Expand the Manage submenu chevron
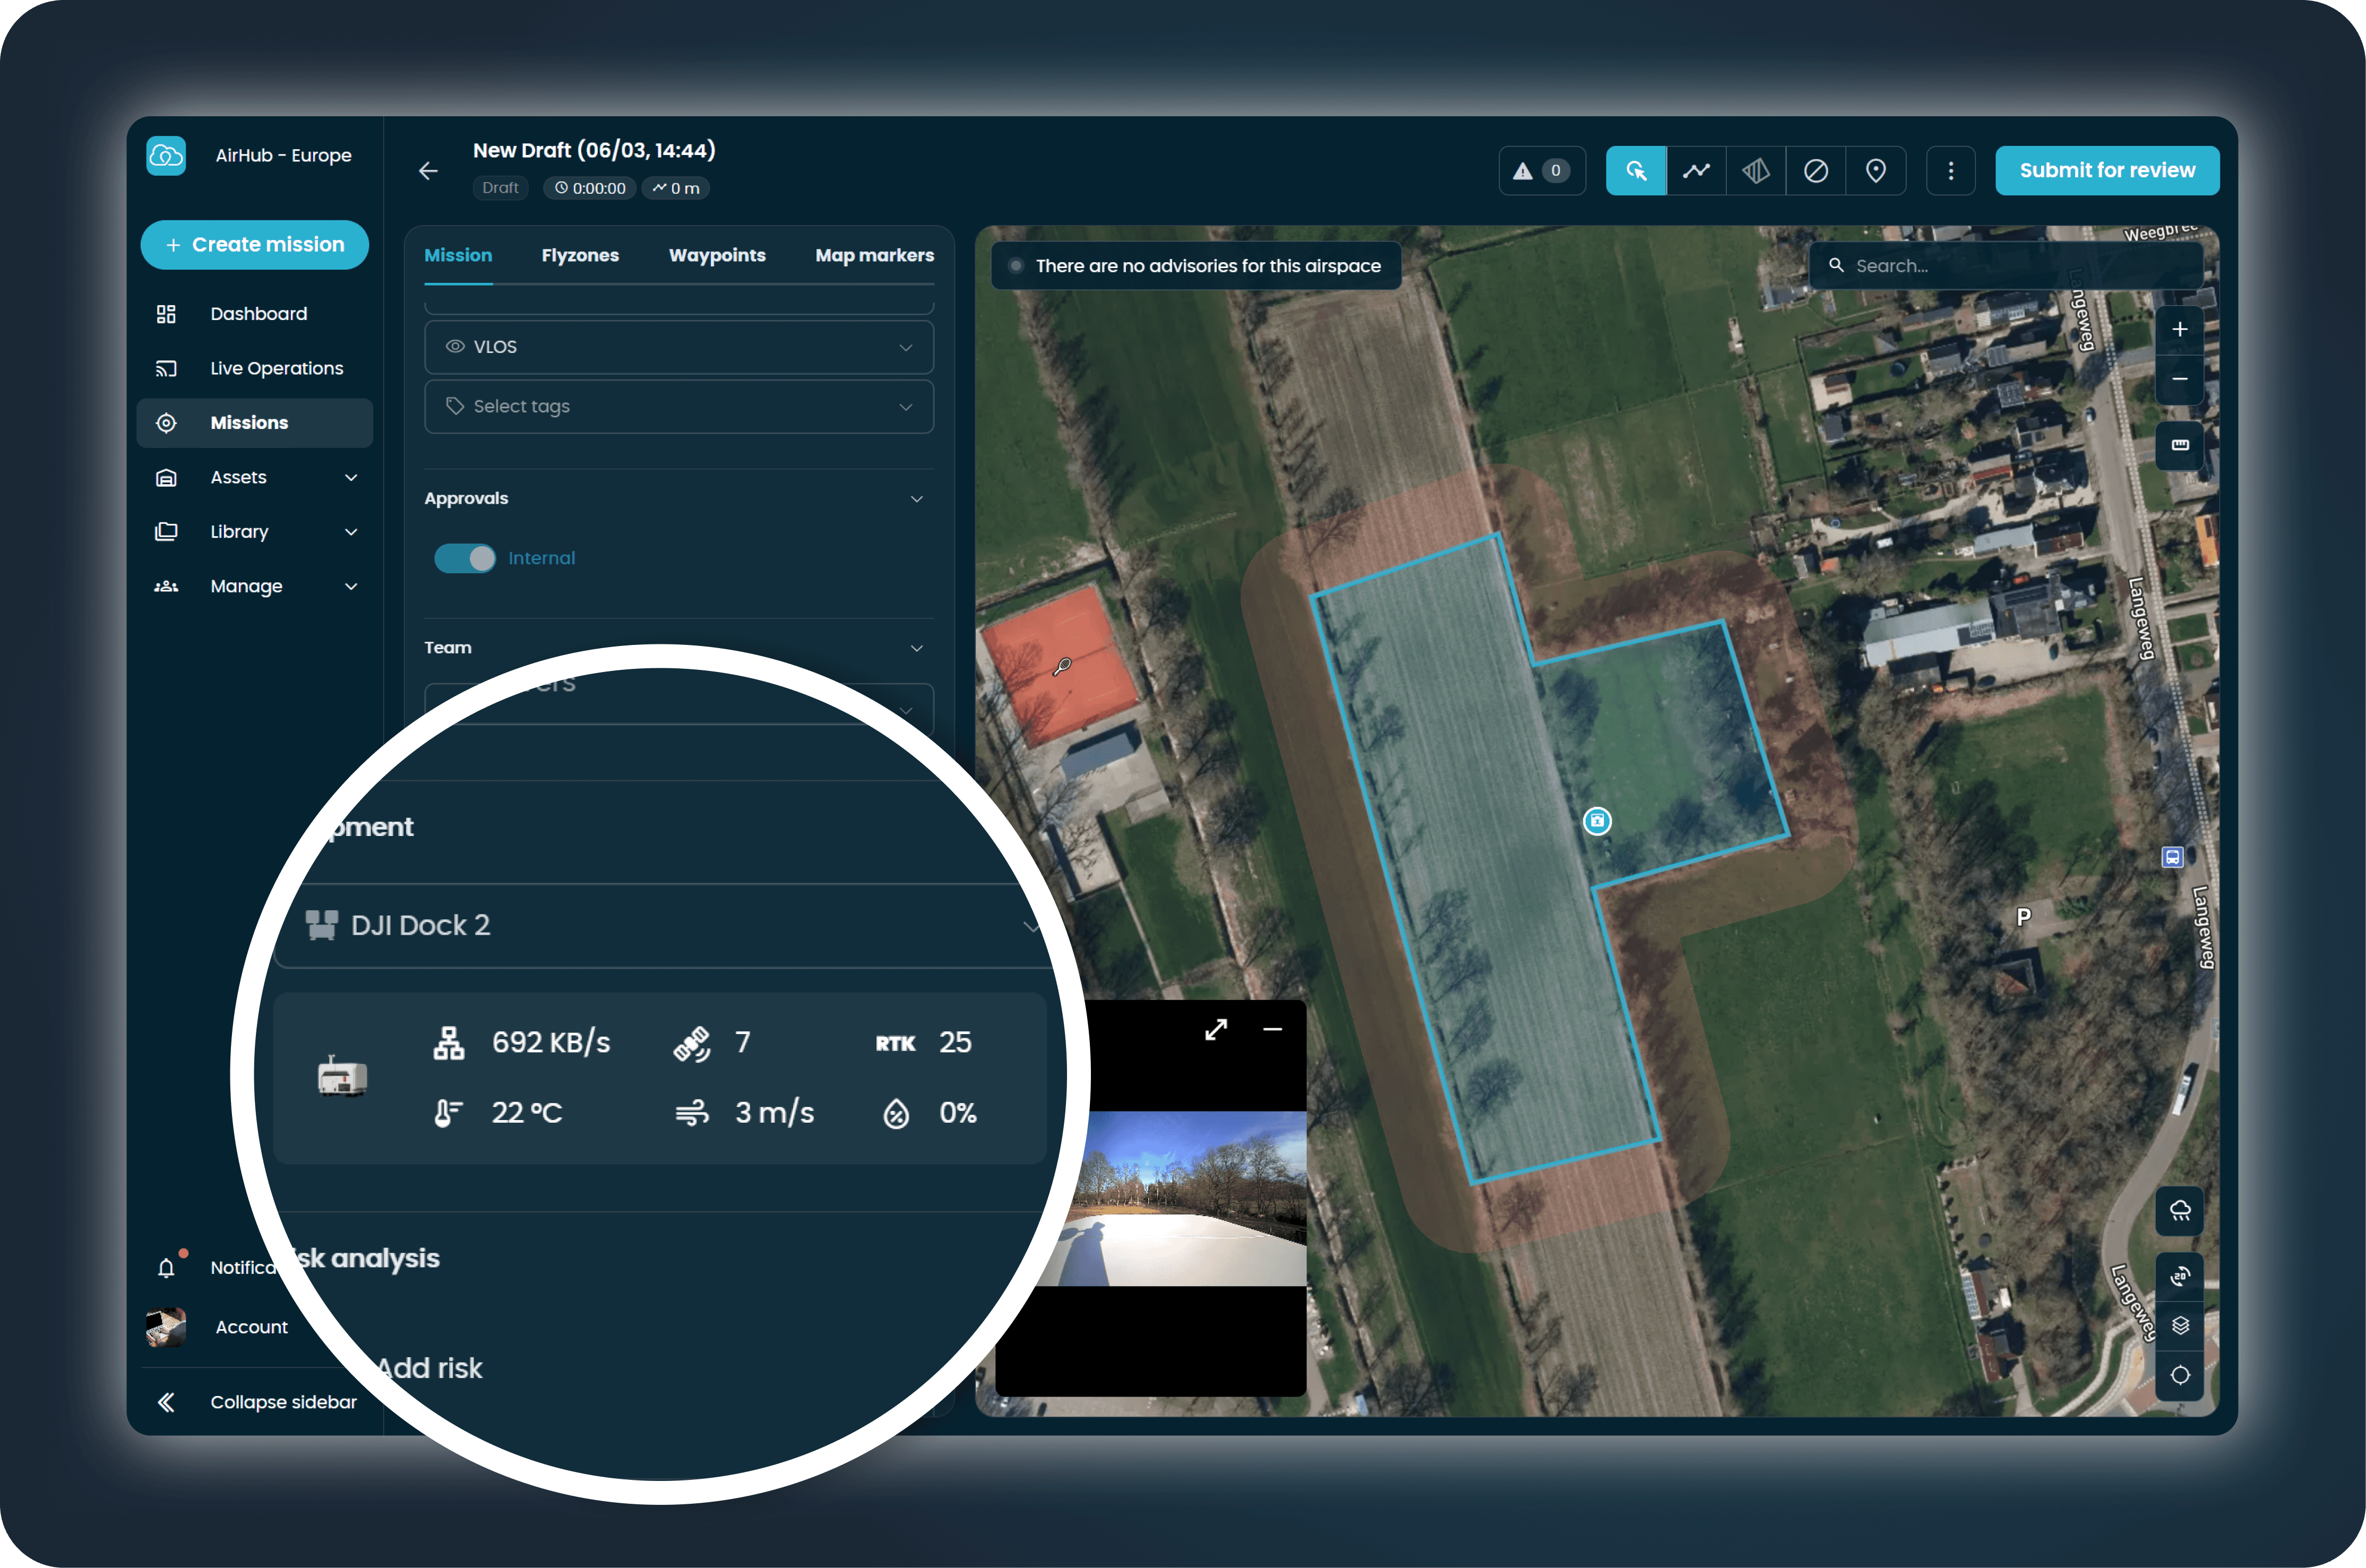2366x1568 pixels. (x=351, y=587)
